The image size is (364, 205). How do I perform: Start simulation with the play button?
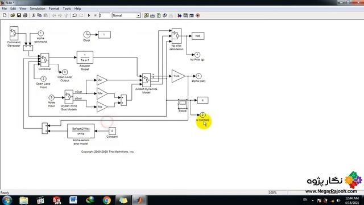[x=89, y=15]
